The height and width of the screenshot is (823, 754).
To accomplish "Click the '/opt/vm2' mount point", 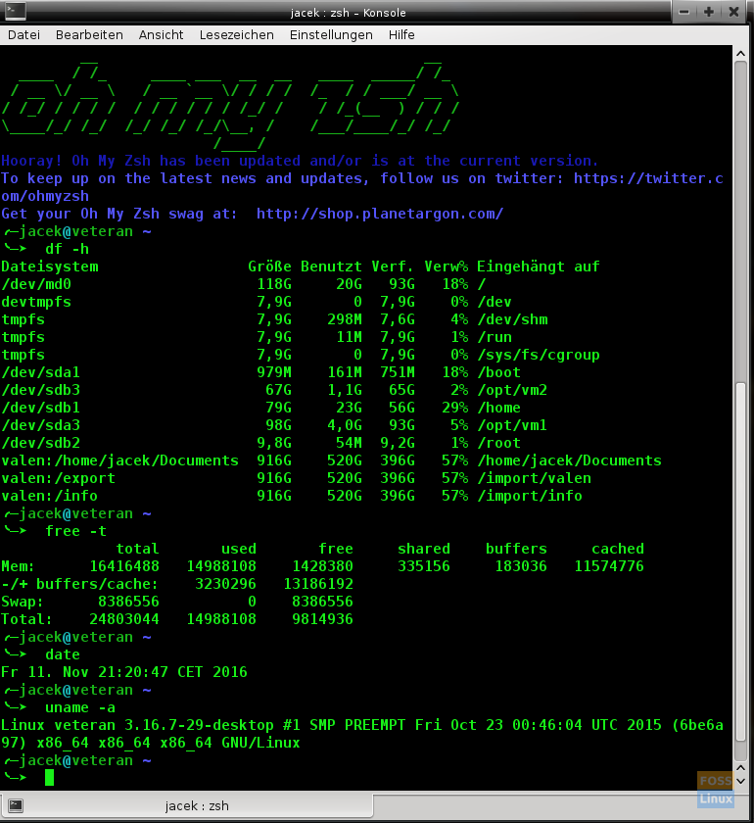I will pyautogui.click(x=512, y=390).
